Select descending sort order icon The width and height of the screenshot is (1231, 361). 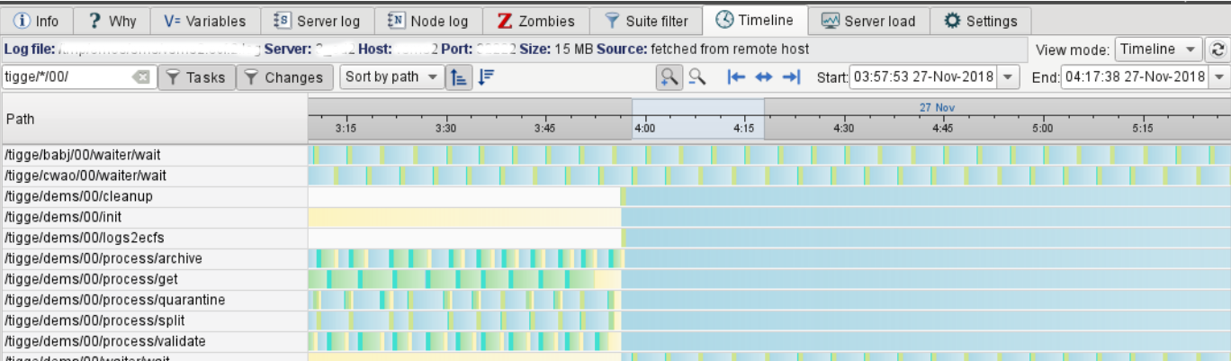point(487,77)
